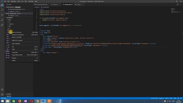Choose Delete in context menu

pos(25,60)
